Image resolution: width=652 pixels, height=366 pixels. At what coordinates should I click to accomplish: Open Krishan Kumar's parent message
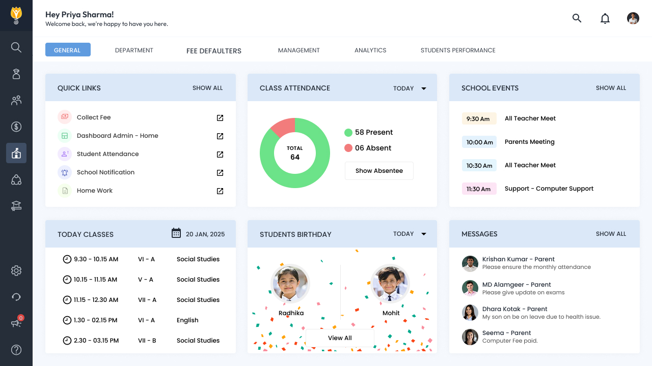[x=536, y=263]
